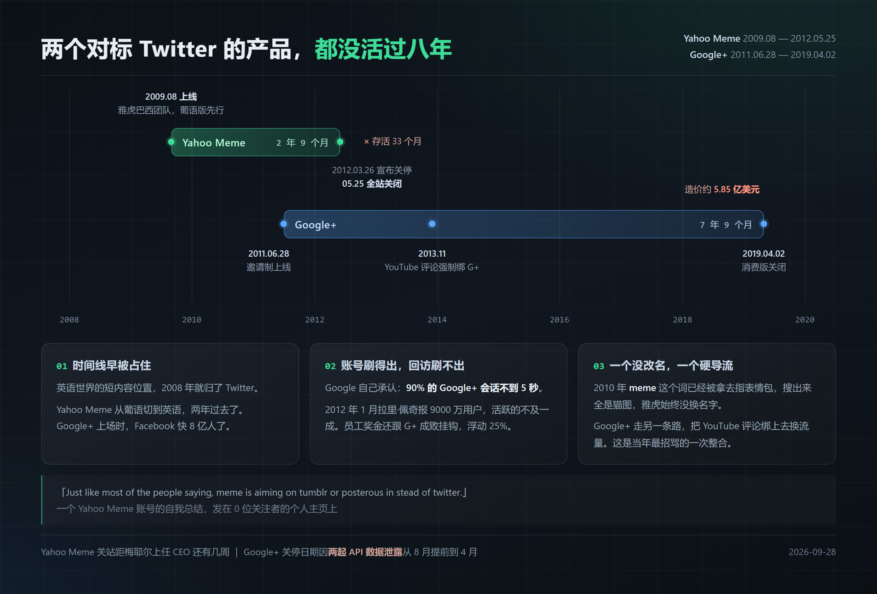Click the 2010 axis label
This screenshot has width=877, height=594.
point(192,320)
